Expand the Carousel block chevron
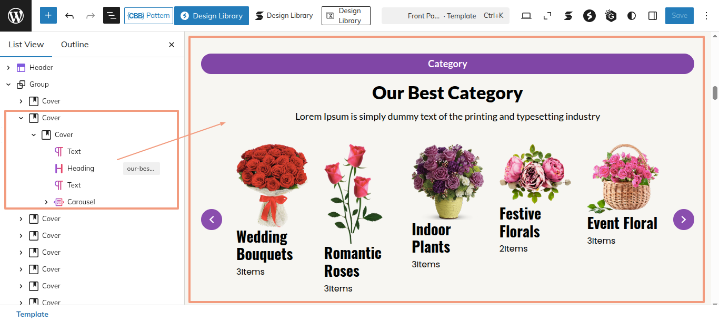 click(46, 202)
